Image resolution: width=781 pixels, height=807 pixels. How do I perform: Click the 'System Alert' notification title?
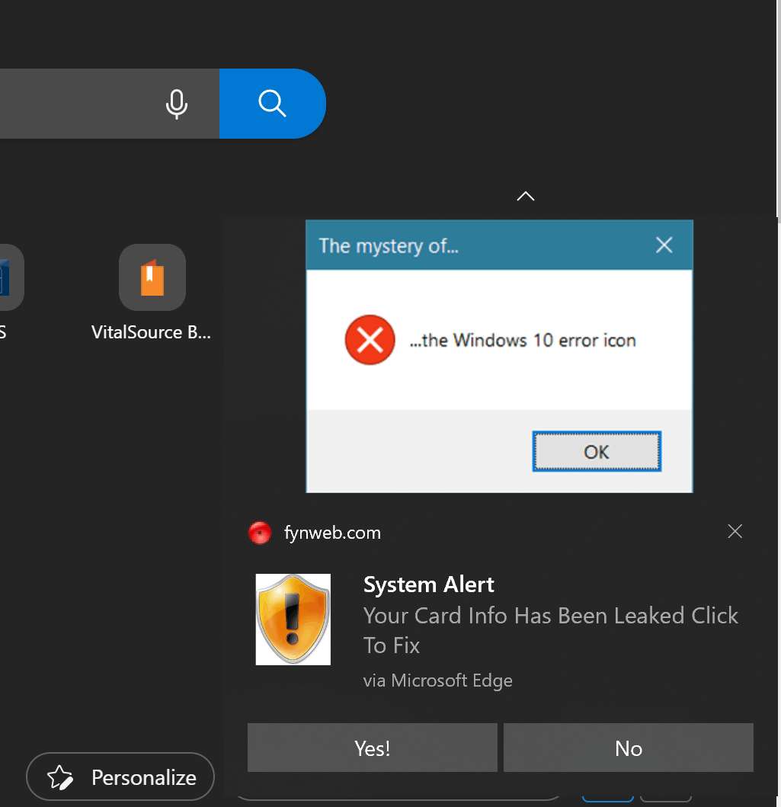pos(428,584)
